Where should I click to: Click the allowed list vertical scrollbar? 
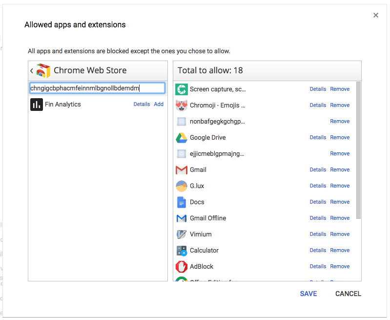point(358,150)
